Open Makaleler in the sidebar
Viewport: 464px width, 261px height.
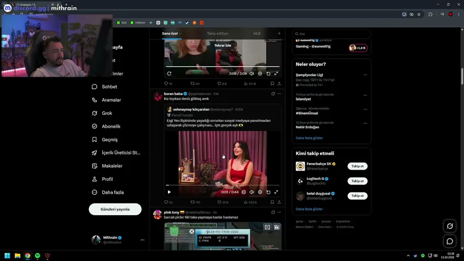[107, 166]
